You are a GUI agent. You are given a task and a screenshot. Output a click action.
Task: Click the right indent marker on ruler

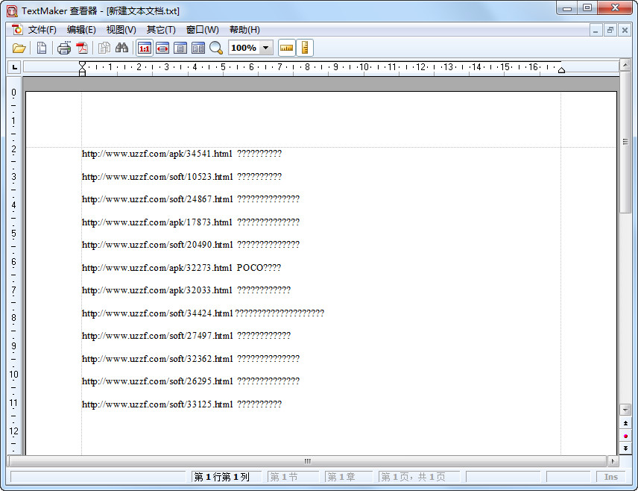pyautogui.click(x=561, y=70)
